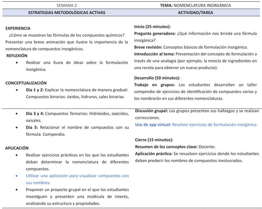Select the REFLEXIÓN section heading
The height and width of the screenshot is (209, 262).
(x=17, y=55)
